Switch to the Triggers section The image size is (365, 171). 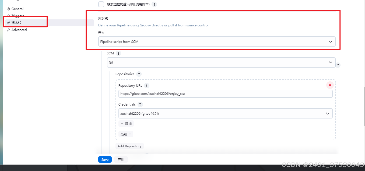tap(17, 16)
